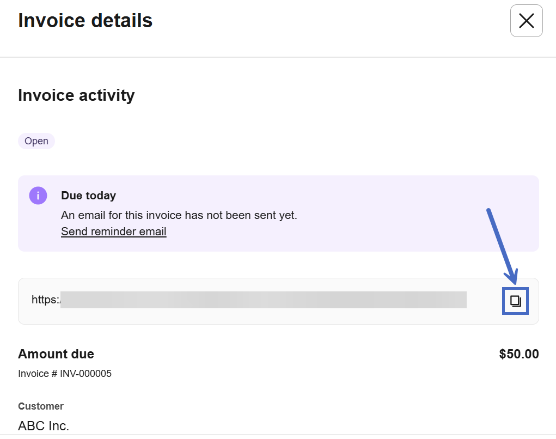Send reminder email for this invoice
Screen dimensions: 556x439
113,231
